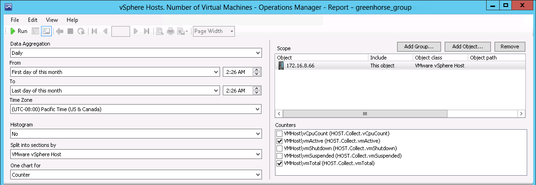Enable the VMHost\vmShutdown counter checkbox
Screen dimensions: 536x185
[x=279, y=148]
